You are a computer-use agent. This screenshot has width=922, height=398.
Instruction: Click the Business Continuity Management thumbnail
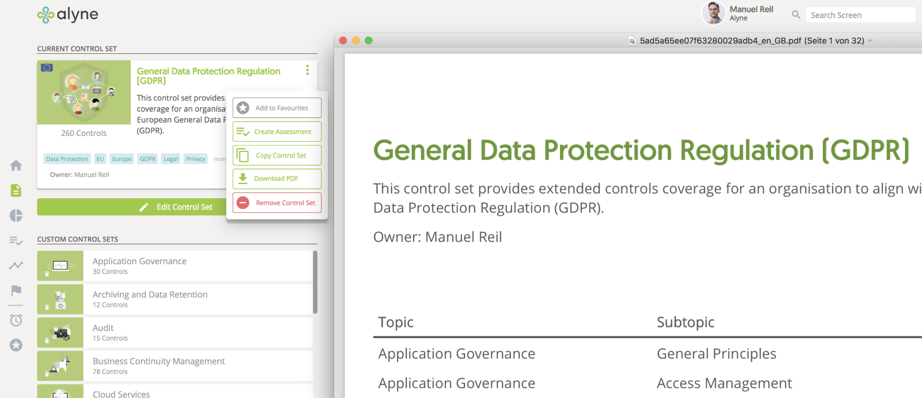60,366
